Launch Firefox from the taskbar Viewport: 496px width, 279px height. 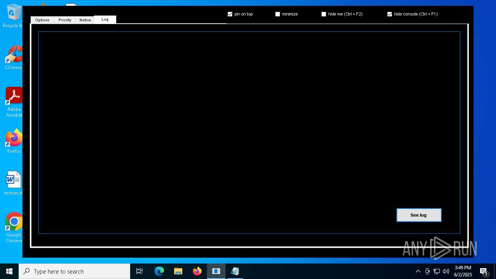197,271
